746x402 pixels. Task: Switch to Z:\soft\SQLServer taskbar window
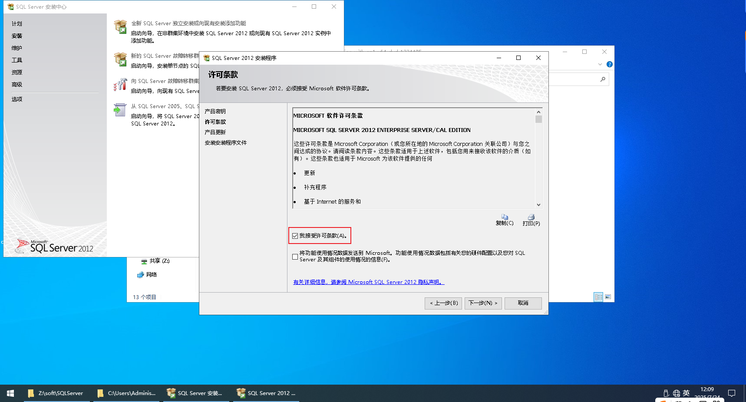pyautogui.click(x=56, y=393)
